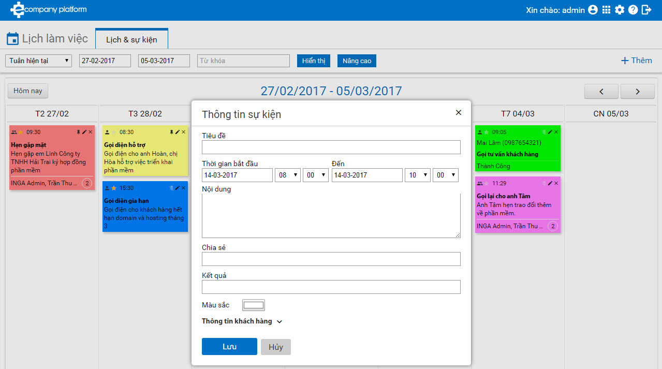Open the start minute 00 dropdown
Viewport: 662px width, 369px height.
pos(316,175)
